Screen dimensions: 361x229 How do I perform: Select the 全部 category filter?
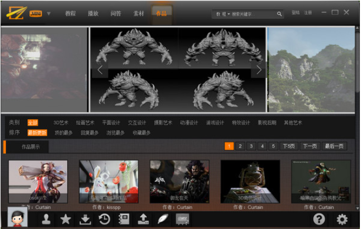32,122
